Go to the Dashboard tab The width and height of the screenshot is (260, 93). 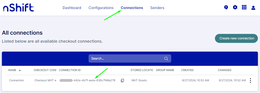pyautogui.click(x=72, y=8)
